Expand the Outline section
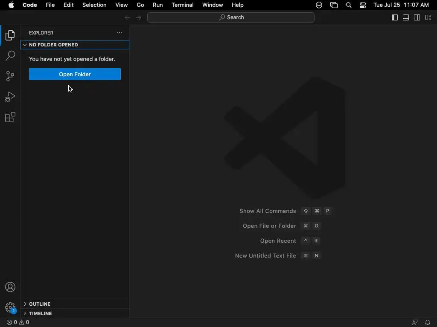437x327 pixels. [x=75, y=304]
